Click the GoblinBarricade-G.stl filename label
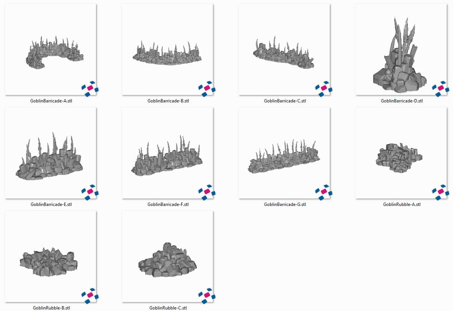The image size is (453, 311). (285, 204)
